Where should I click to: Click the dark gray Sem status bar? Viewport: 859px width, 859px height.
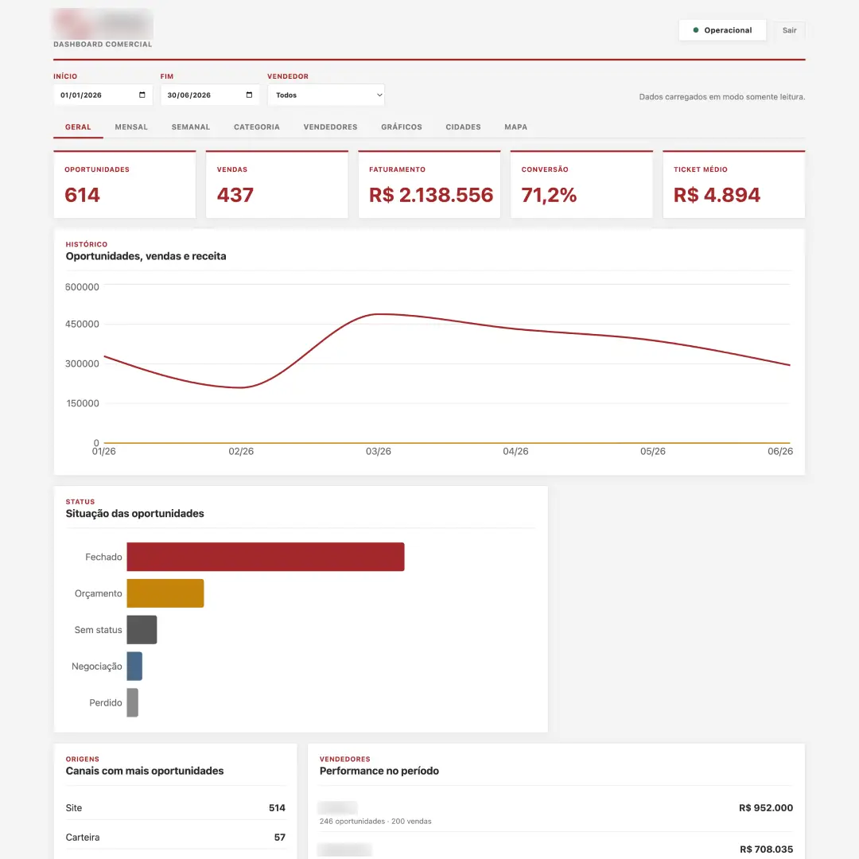(142, 629)
